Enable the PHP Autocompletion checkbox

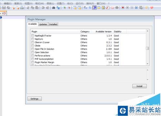(33, 59)
